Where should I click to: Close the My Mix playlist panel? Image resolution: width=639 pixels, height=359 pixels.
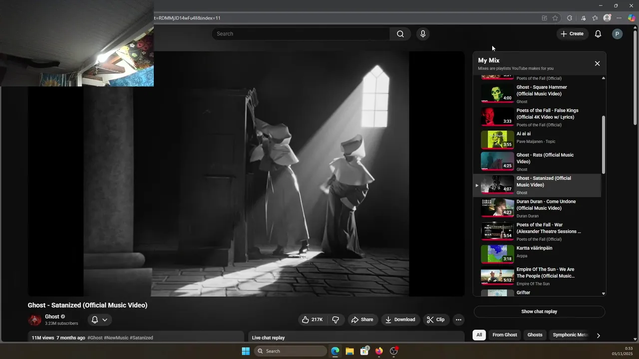point(597,63)
